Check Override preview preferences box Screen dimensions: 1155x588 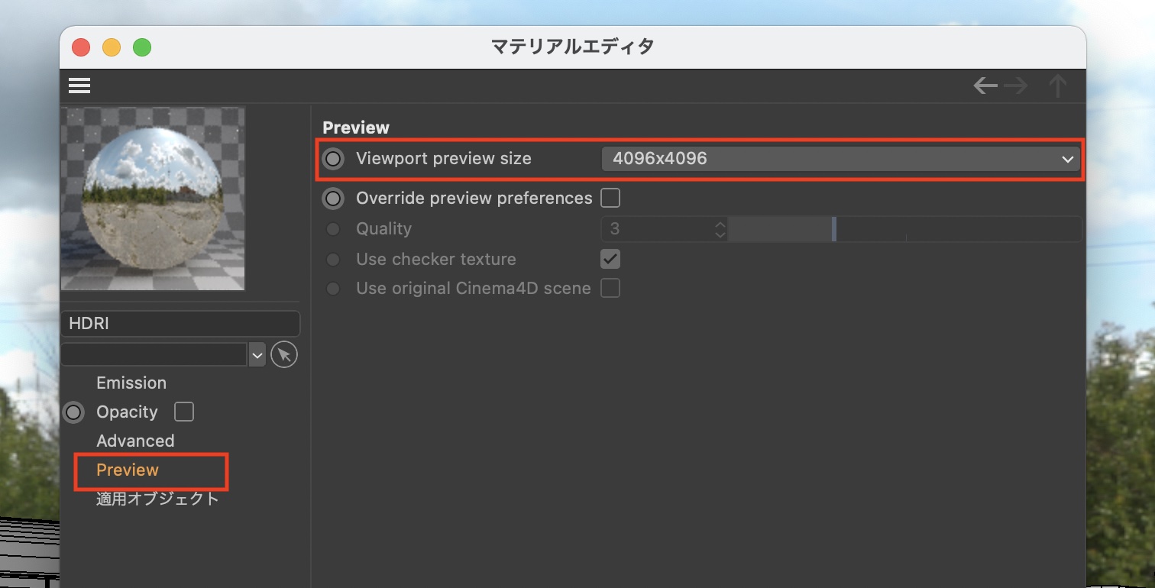pos(610,199)
